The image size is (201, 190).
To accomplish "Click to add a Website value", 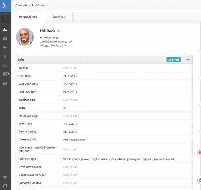I will (x=71, y=68).
